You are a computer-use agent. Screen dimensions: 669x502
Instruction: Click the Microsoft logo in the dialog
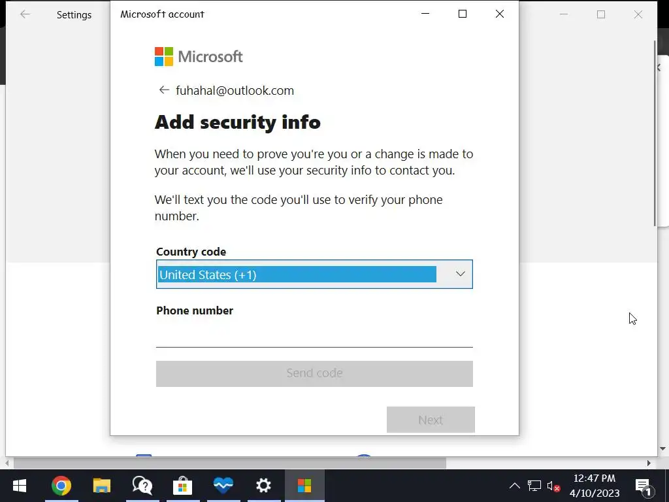point(199,56)
